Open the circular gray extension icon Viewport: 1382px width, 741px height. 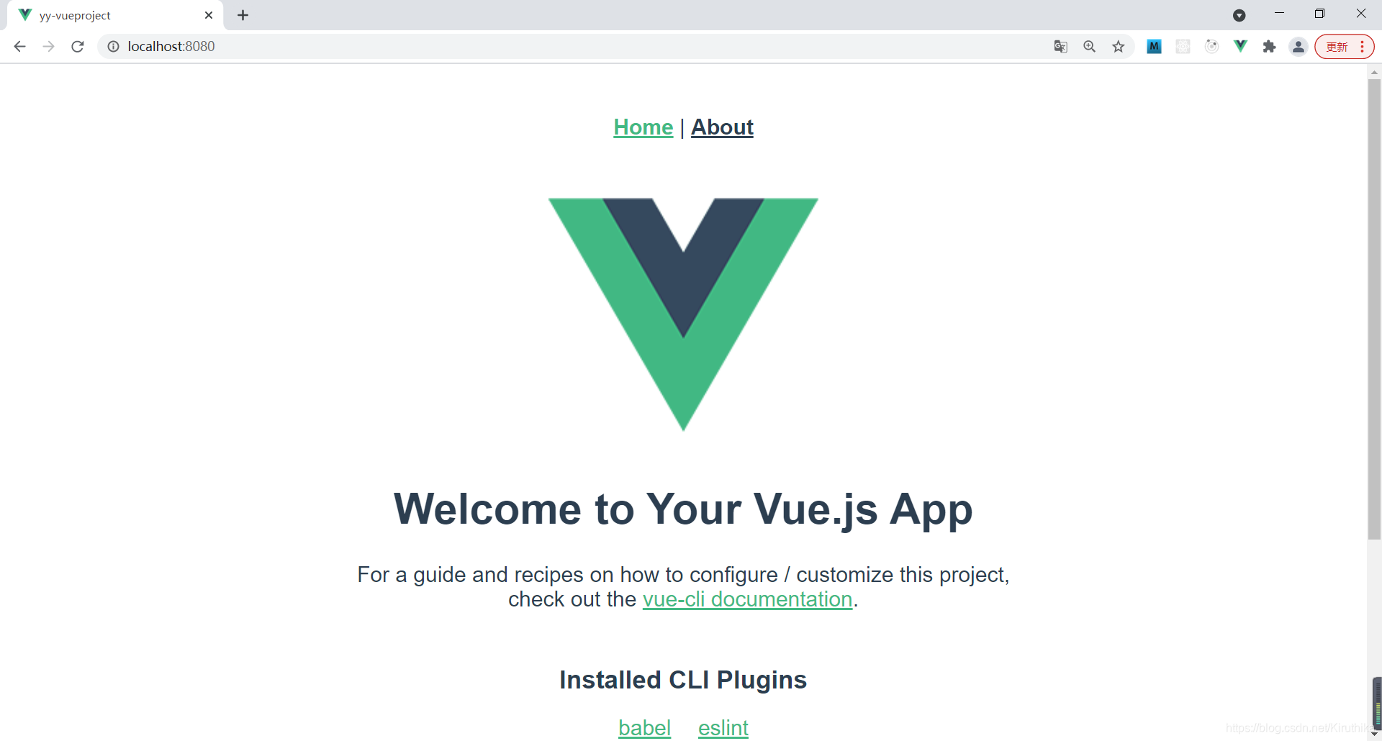(x=1211, y=47)
